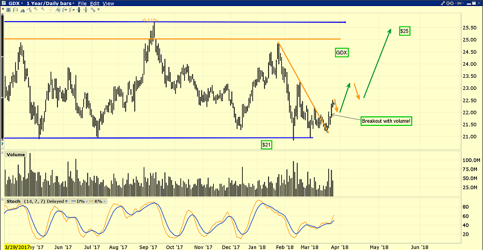The image size is (483, 250).
Task: Select the $21 support label
Action: 266,145
